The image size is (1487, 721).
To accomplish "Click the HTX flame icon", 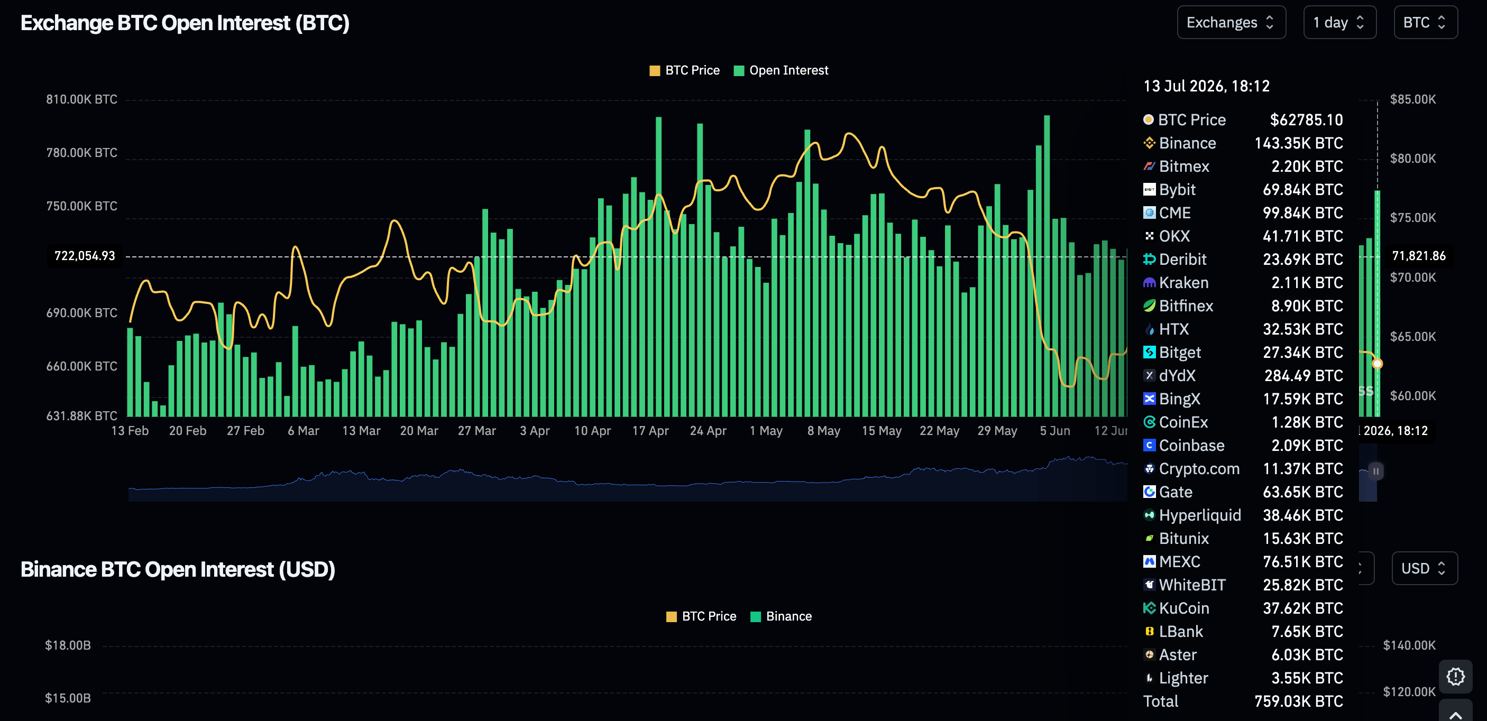I will (1149, 329).
